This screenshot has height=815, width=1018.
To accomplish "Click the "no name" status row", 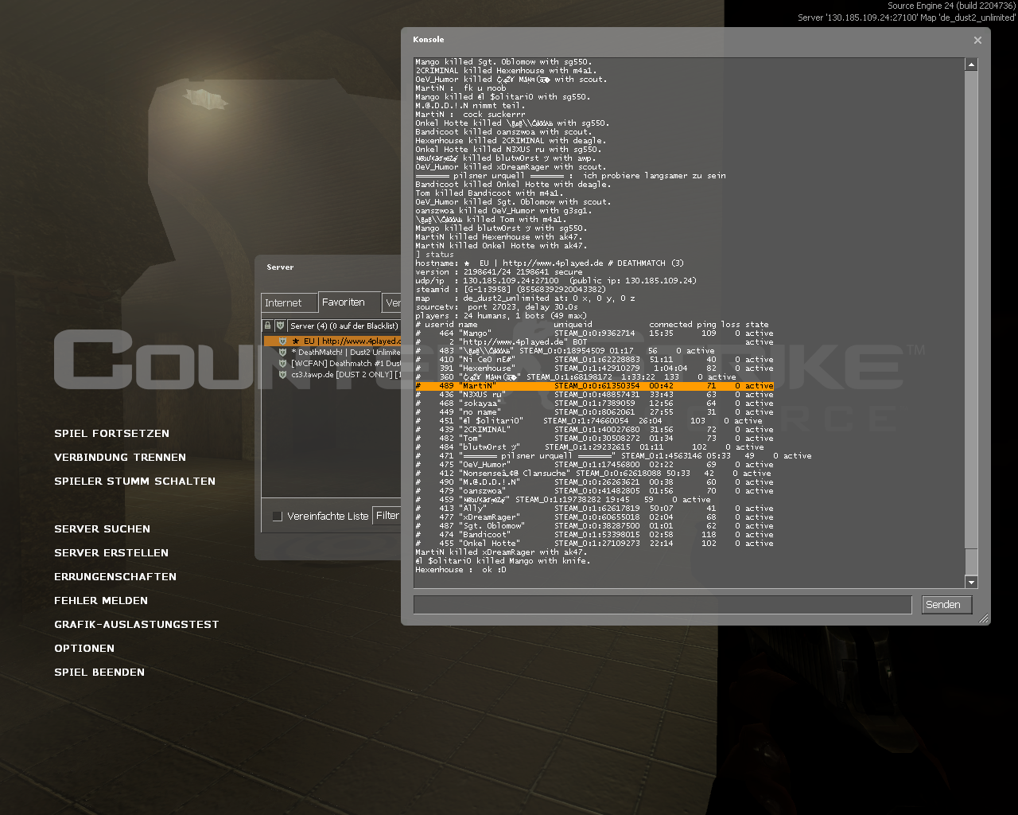I will 594,412.
